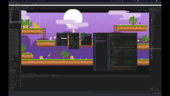Open the Tools menu in the menu bar
The height and width of the screenshot is (96, 170).
tap(34, 1)
